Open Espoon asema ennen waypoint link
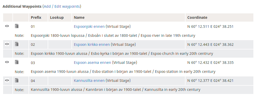 pos(92,63)
